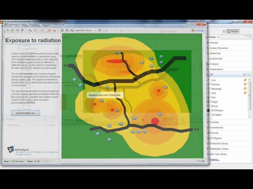The height and width of the screenshot is (189, 253).
Task: Click the x1 speed indicator
Action: click(x=42, y=30)
